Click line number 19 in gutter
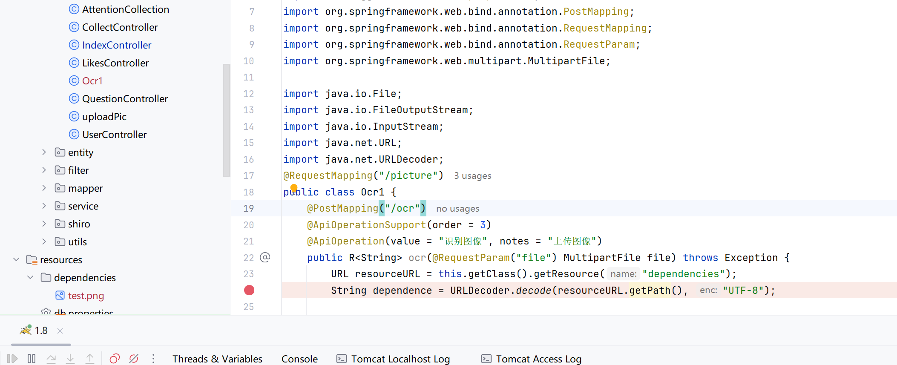The width and height of the screenshot is (897, 365). click(x=249, y=209)
